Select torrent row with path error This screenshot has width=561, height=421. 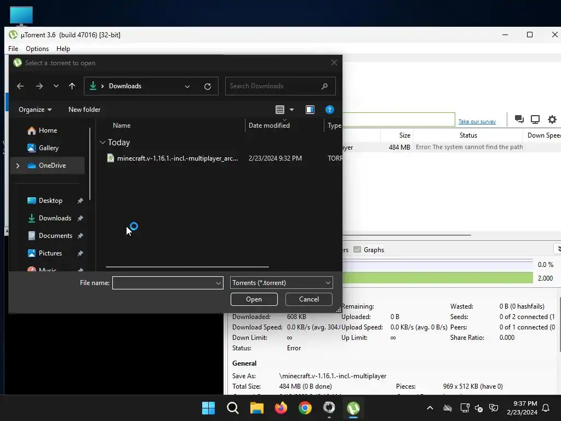pyautogui.click(x=451, y=147)
